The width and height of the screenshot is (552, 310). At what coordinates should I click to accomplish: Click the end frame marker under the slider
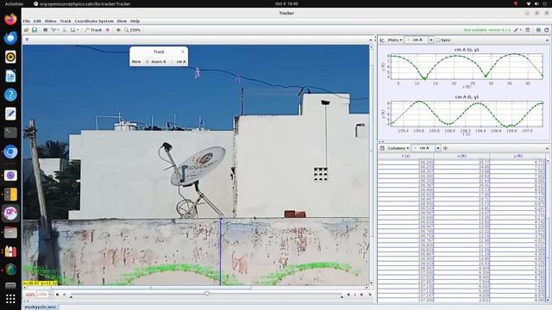(x=342, y=297)
